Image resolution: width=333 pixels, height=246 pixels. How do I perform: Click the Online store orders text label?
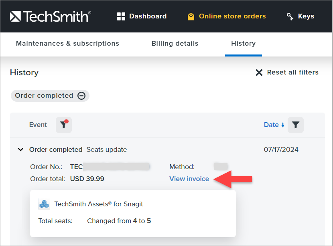(x=232, y=16)
